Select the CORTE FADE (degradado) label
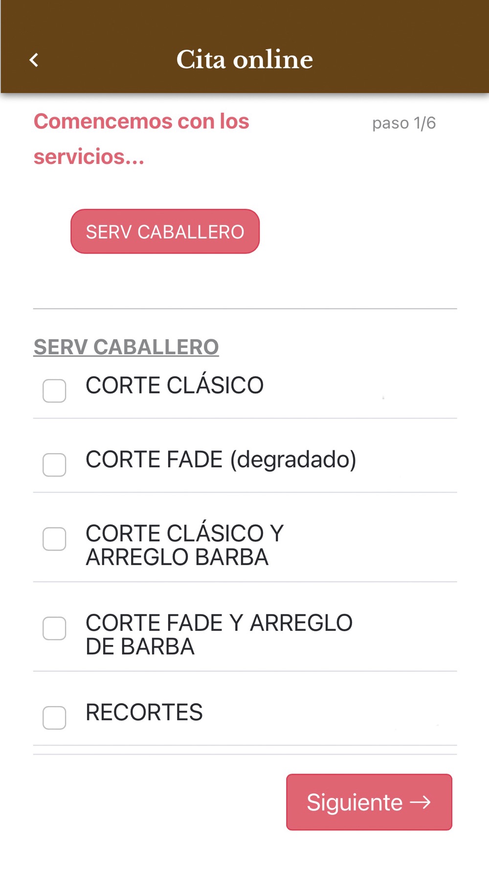The width and height of the screenshot is (489, 870). coord(221,459)
